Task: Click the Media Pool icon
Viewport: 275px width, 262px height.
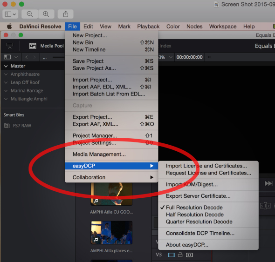Action: 33,46
